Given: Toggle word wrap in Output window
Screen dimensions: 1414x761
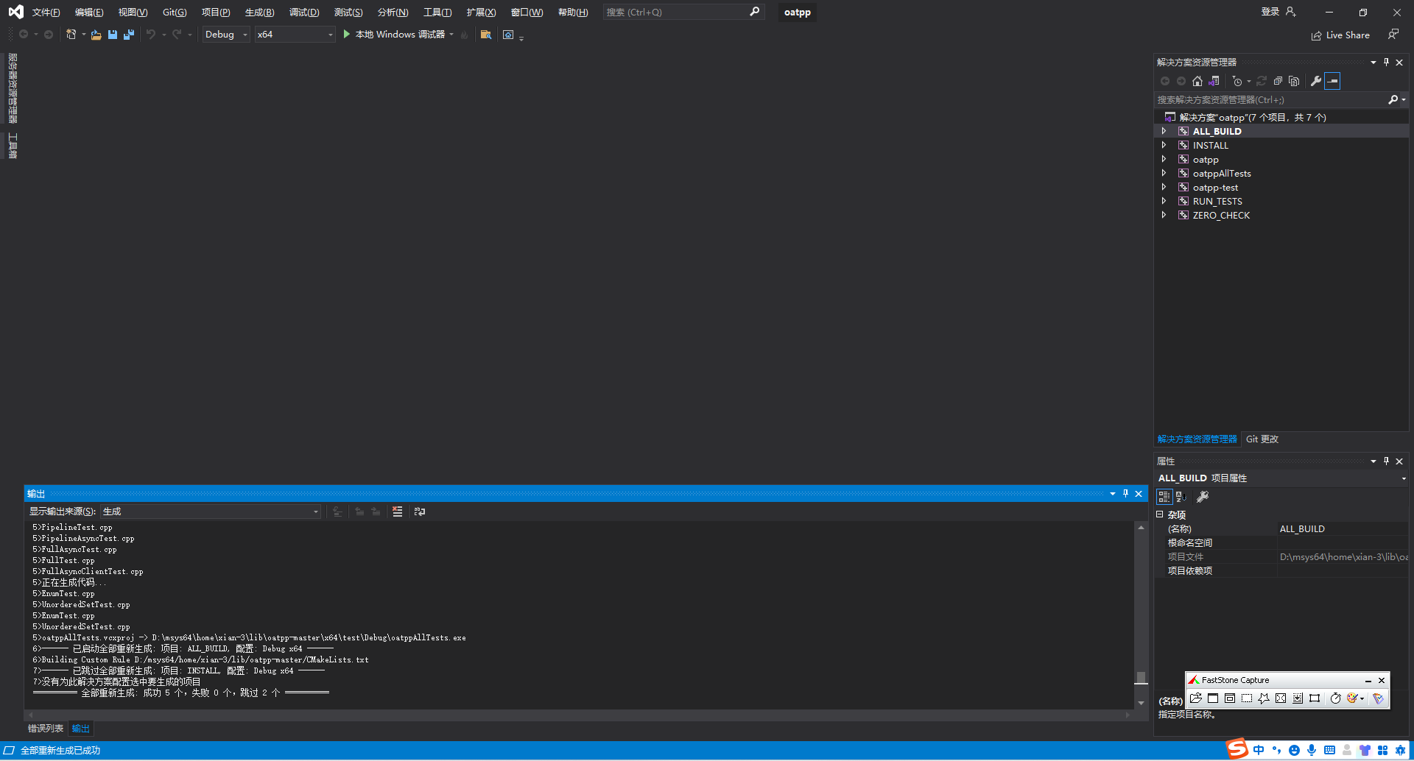Looking at the screenshot, I should 420,512.
